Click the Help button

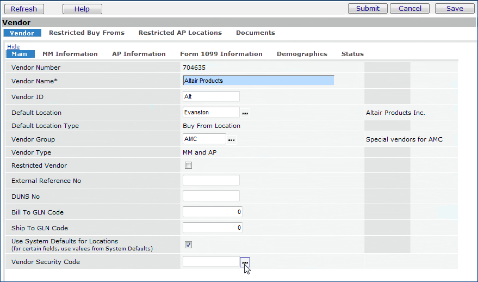point(82,9)
